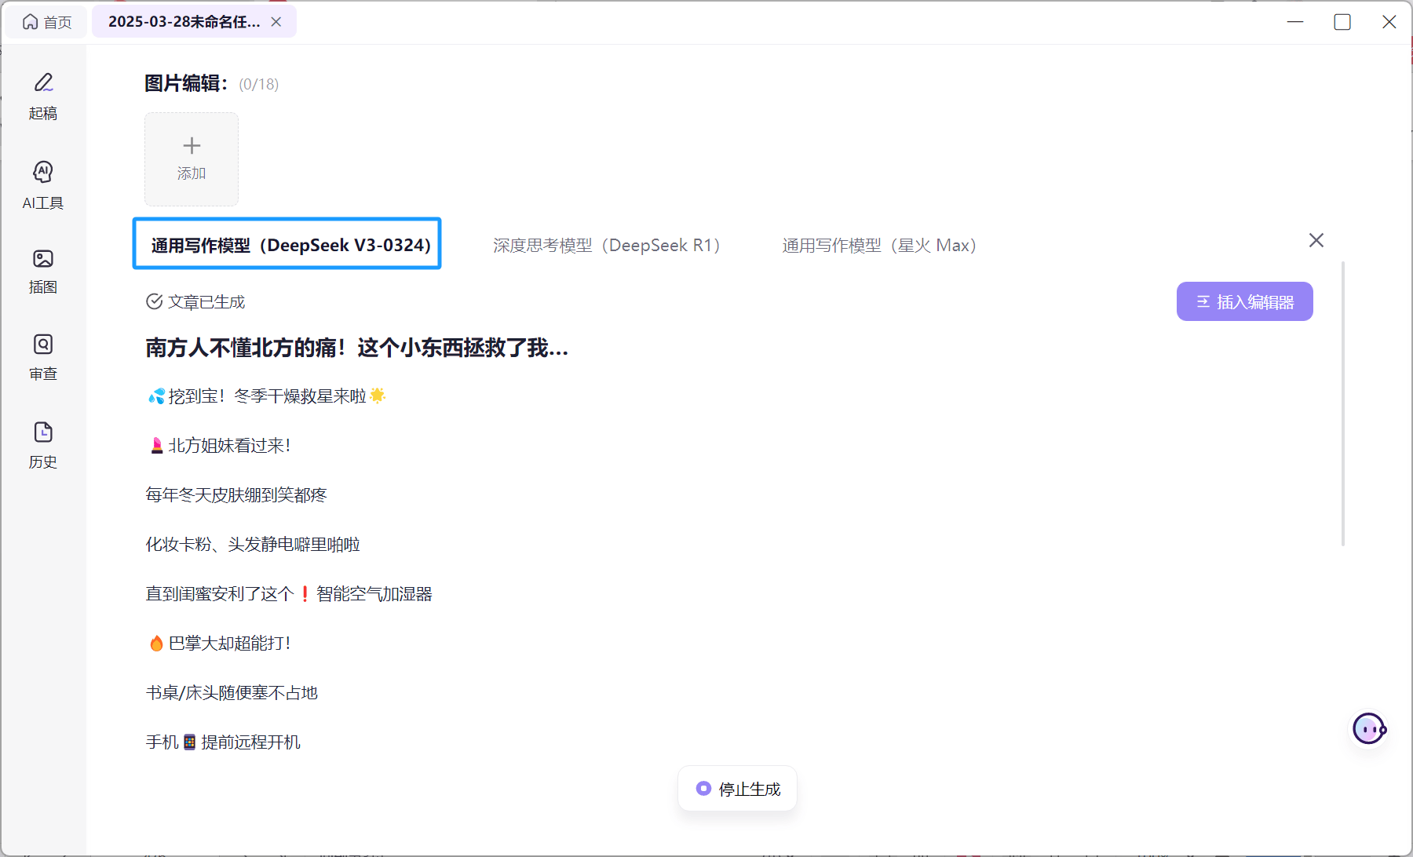
Task: Click the floating AI assistant icon
Action: (1369, 729)
